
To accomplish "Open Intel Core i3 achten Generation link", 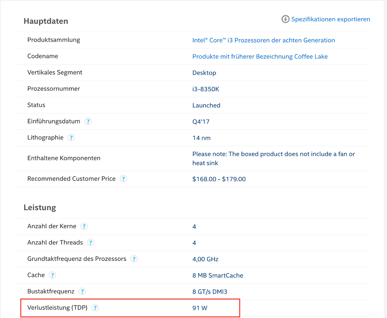I will [x=263, y=40].
